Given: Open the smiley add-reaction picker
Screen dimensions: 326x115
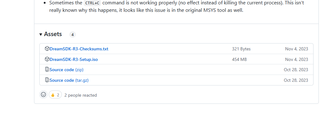Looking at the screenshot, I should [43, 94].
